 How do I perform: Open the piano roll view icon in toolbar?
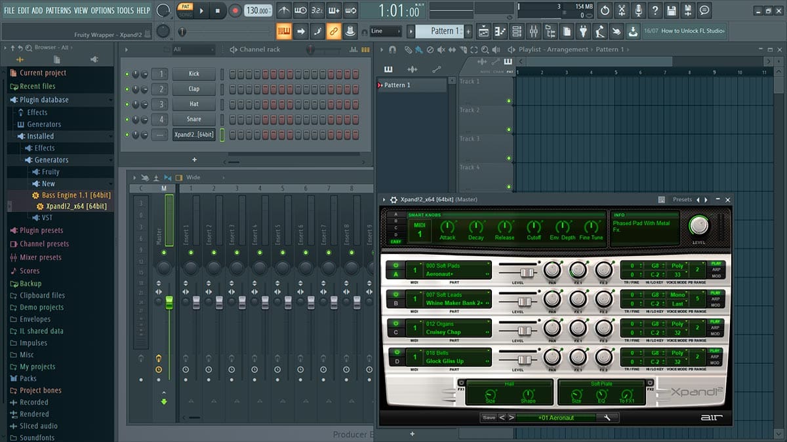(500, 31)
